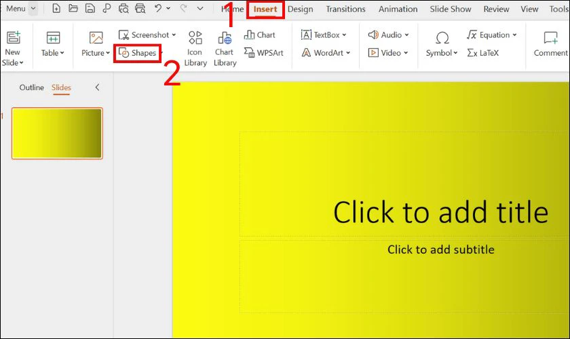Expand the Menu dropdown arrow
The width and height of the screenshot is (570, 339).
33,8
